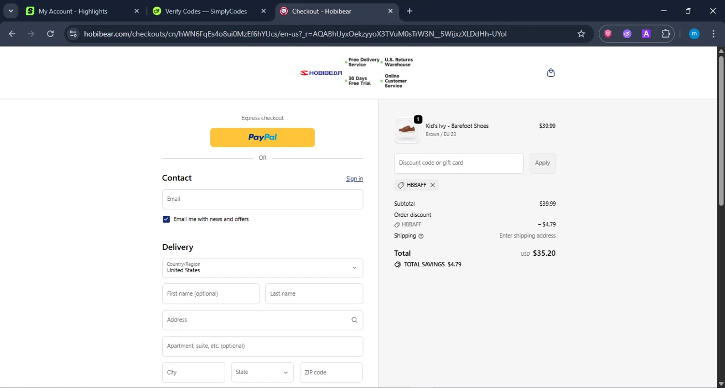Focus the Email input field
This screenshot has width=725, height=388.
262,199
